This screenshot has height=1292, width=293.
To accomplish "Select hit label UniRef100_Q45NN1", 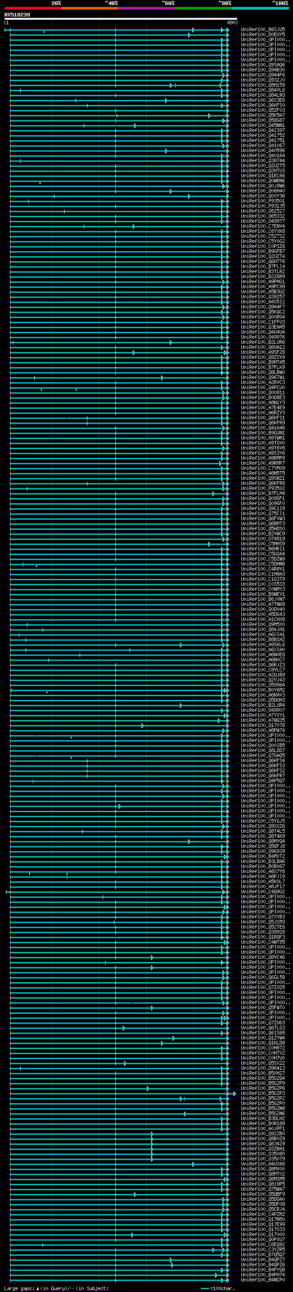I will [x=263, y=126].
